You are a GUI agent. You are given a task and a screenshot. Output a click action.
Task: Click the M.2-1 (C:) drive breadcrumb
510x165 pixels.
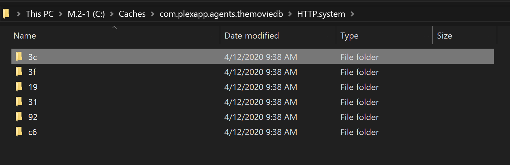click(86, 14)
